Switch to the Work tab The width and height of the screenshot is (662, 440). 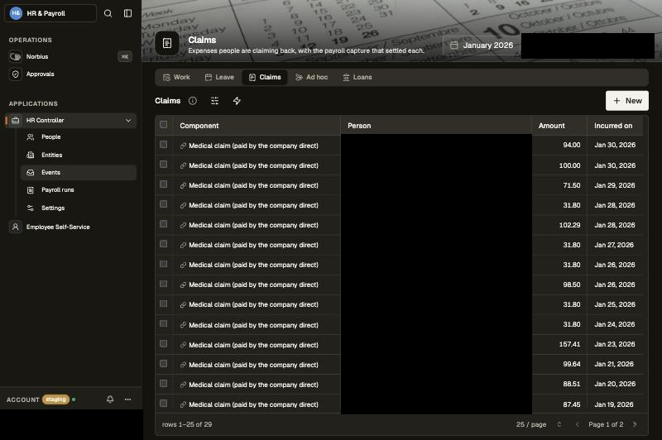point(176,77)
